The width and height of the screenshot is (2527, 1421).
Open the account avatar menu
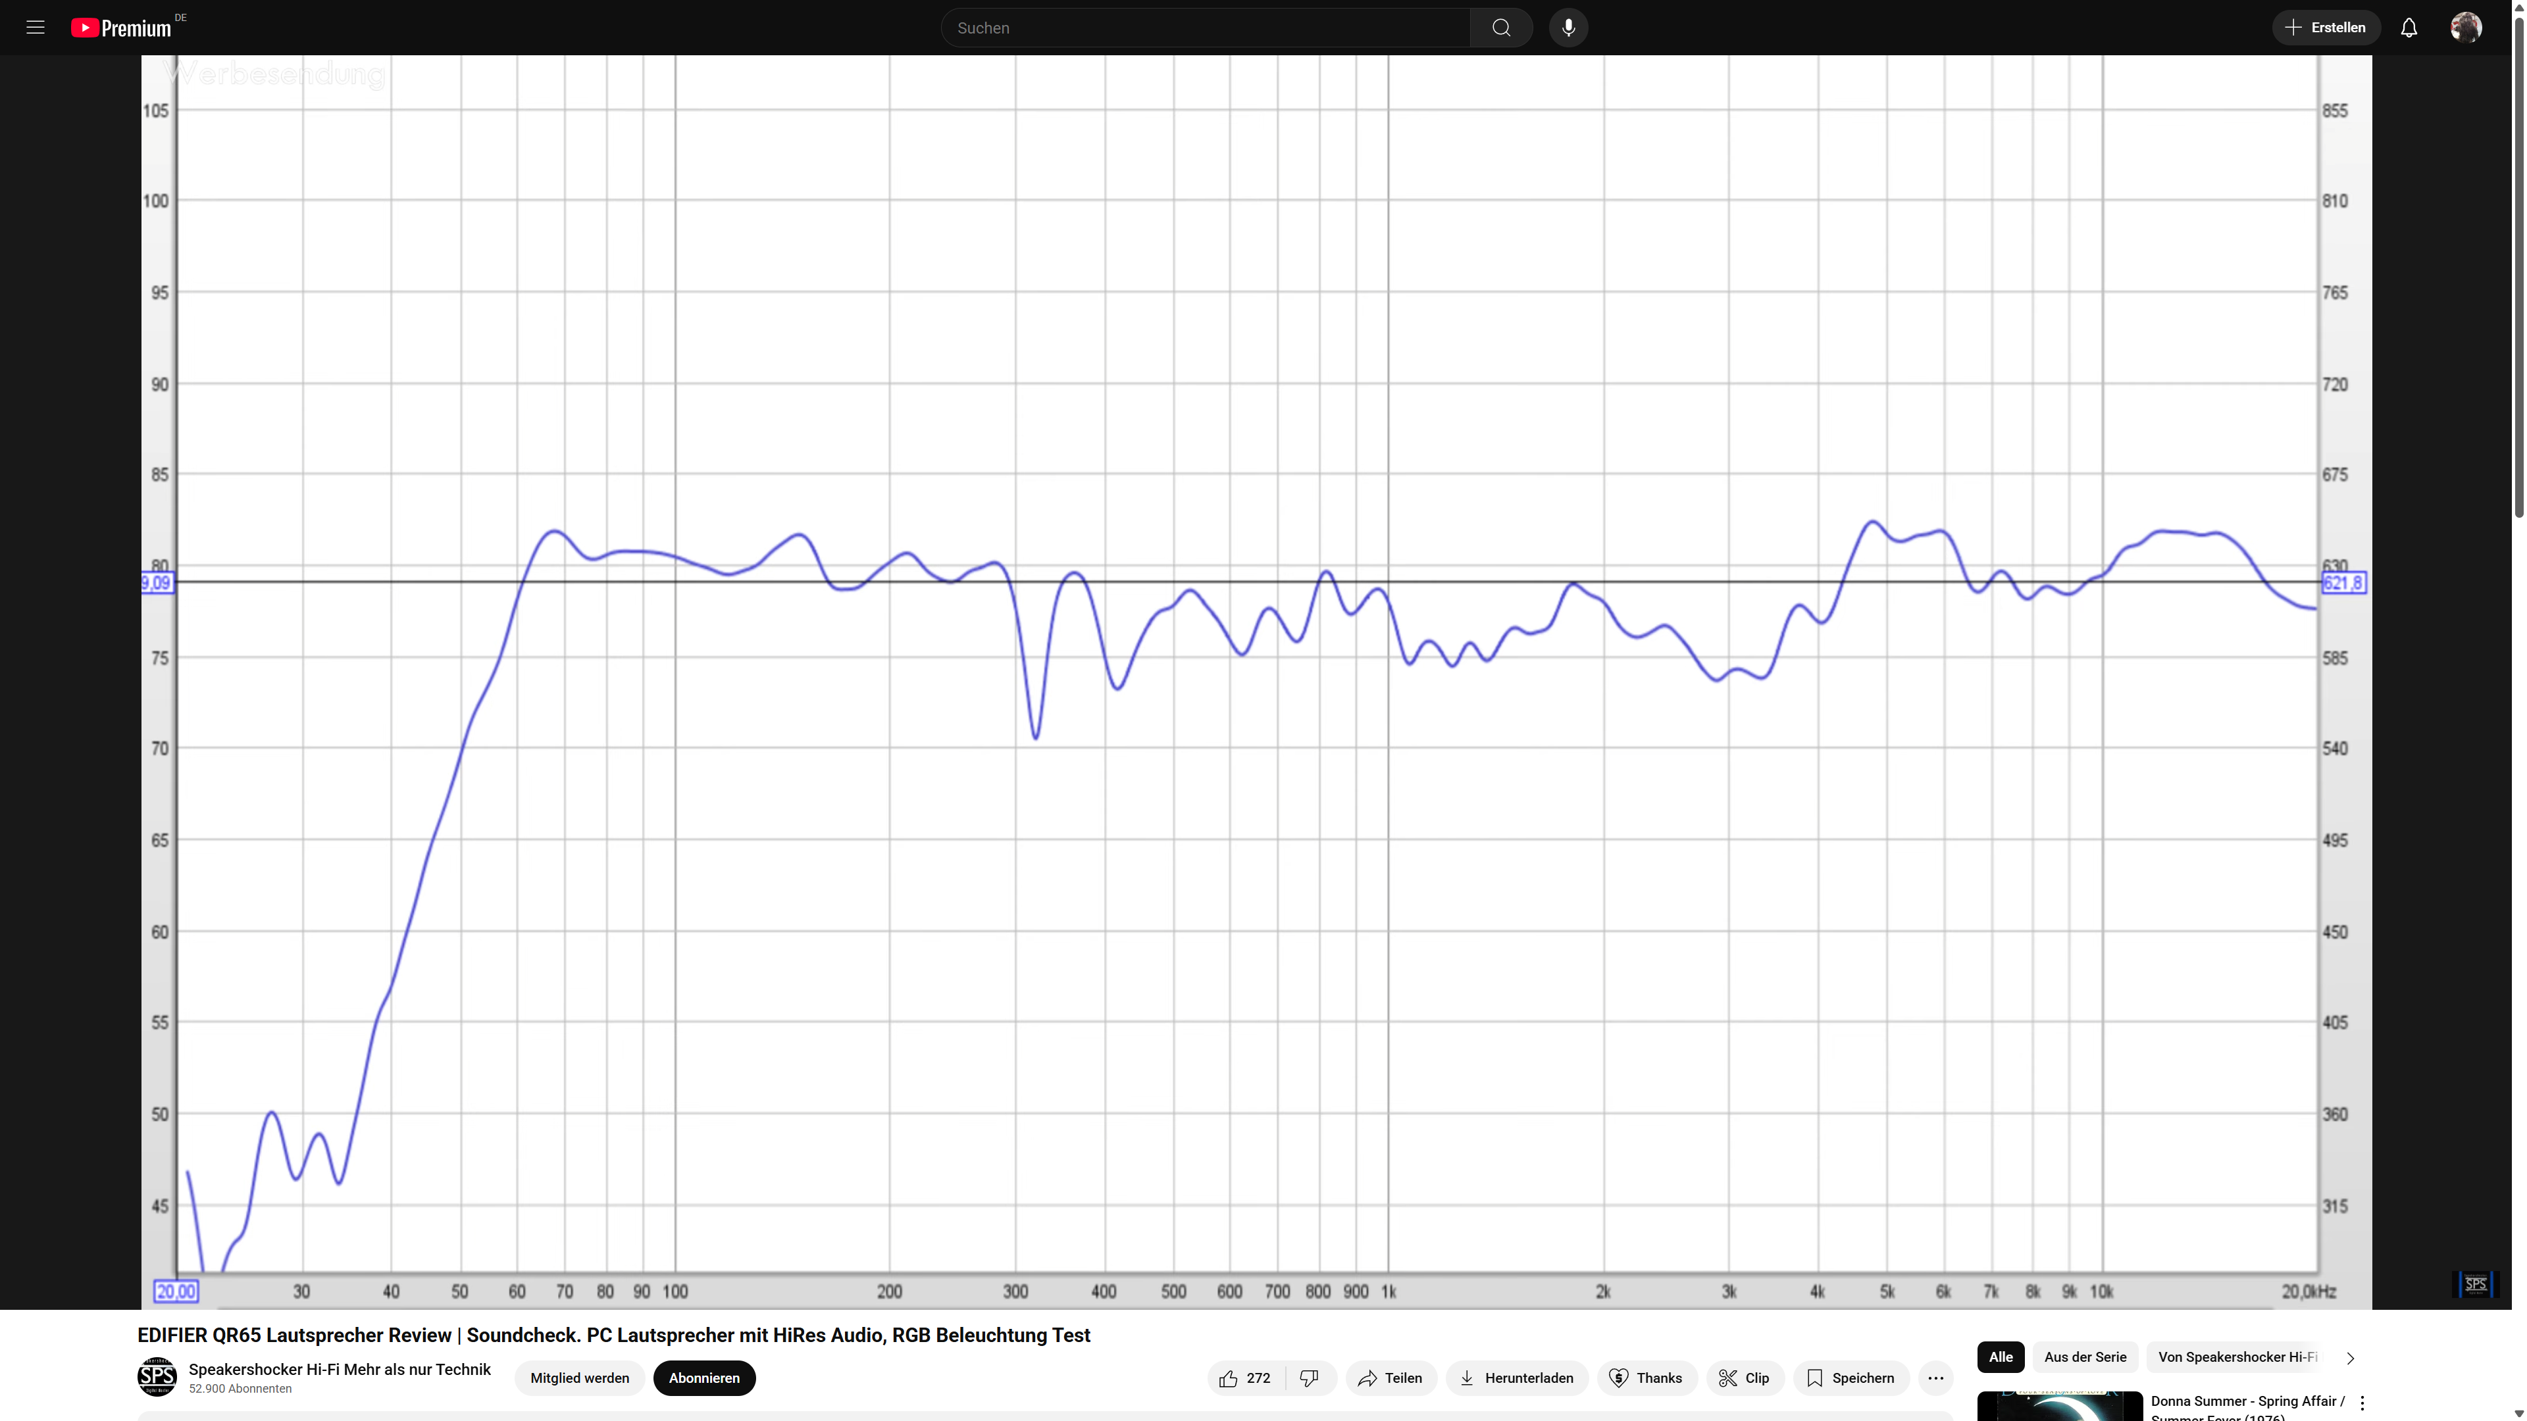point(2465,28)
